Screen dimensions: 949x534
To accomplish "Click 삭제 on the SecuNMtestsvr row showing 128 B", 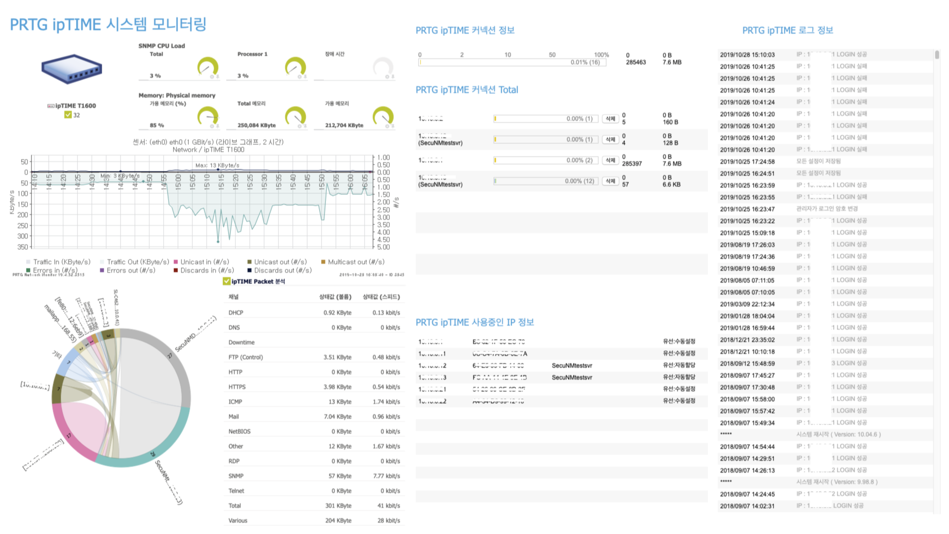I will [610, 140].
